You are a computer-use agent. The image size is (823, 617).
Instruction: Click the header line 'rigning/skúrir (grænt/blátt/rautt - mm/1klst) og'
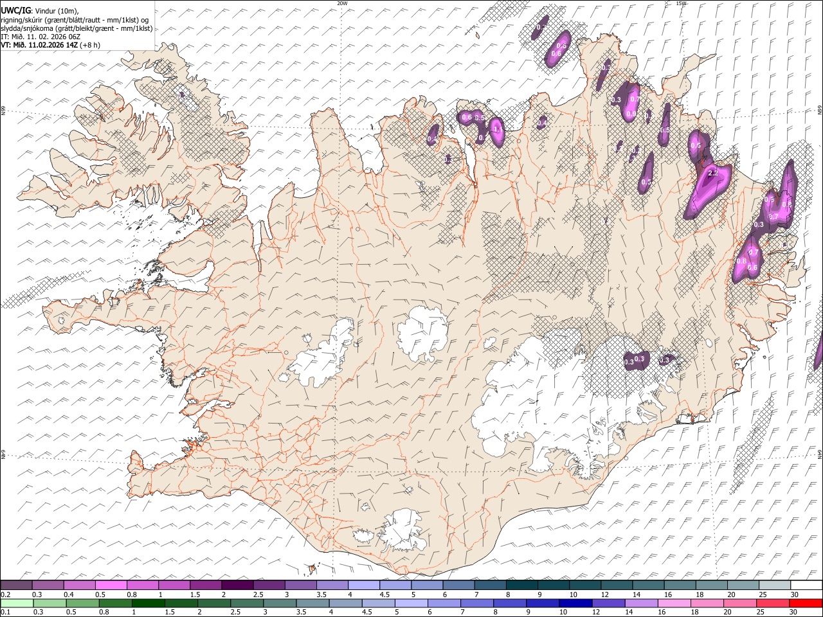(x=75, y=20)
